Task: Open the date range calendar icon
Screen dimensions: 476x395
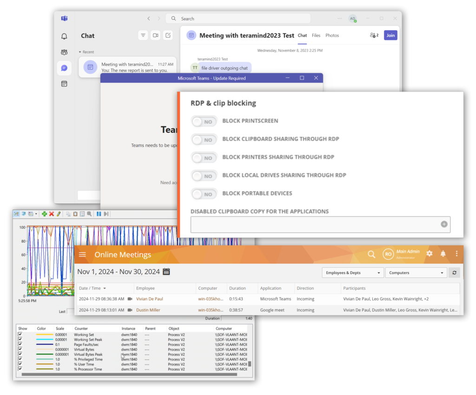Action: pyautogui.click(x=166, y=272)
